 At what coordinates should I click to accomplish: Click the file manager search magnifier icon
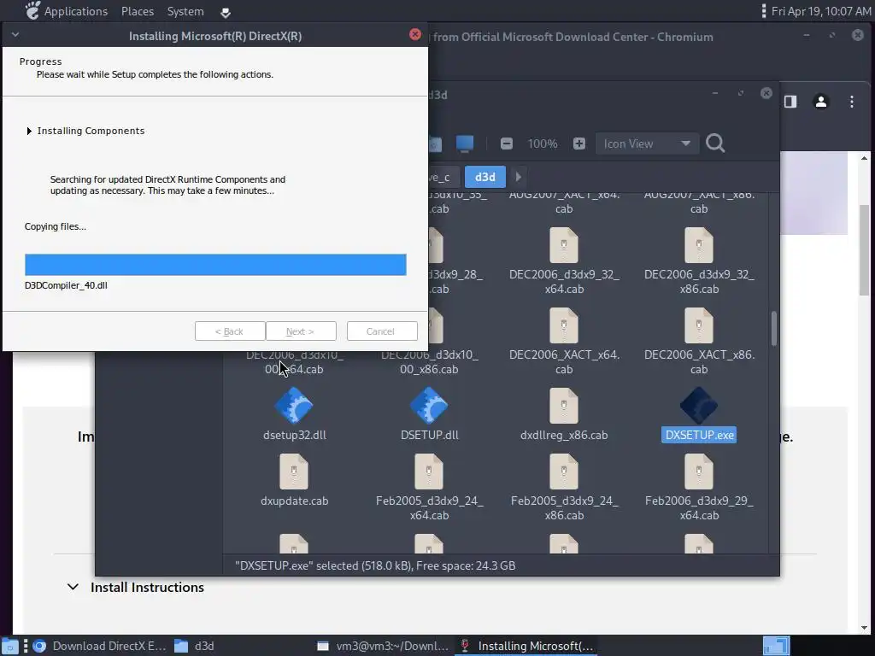715,143
